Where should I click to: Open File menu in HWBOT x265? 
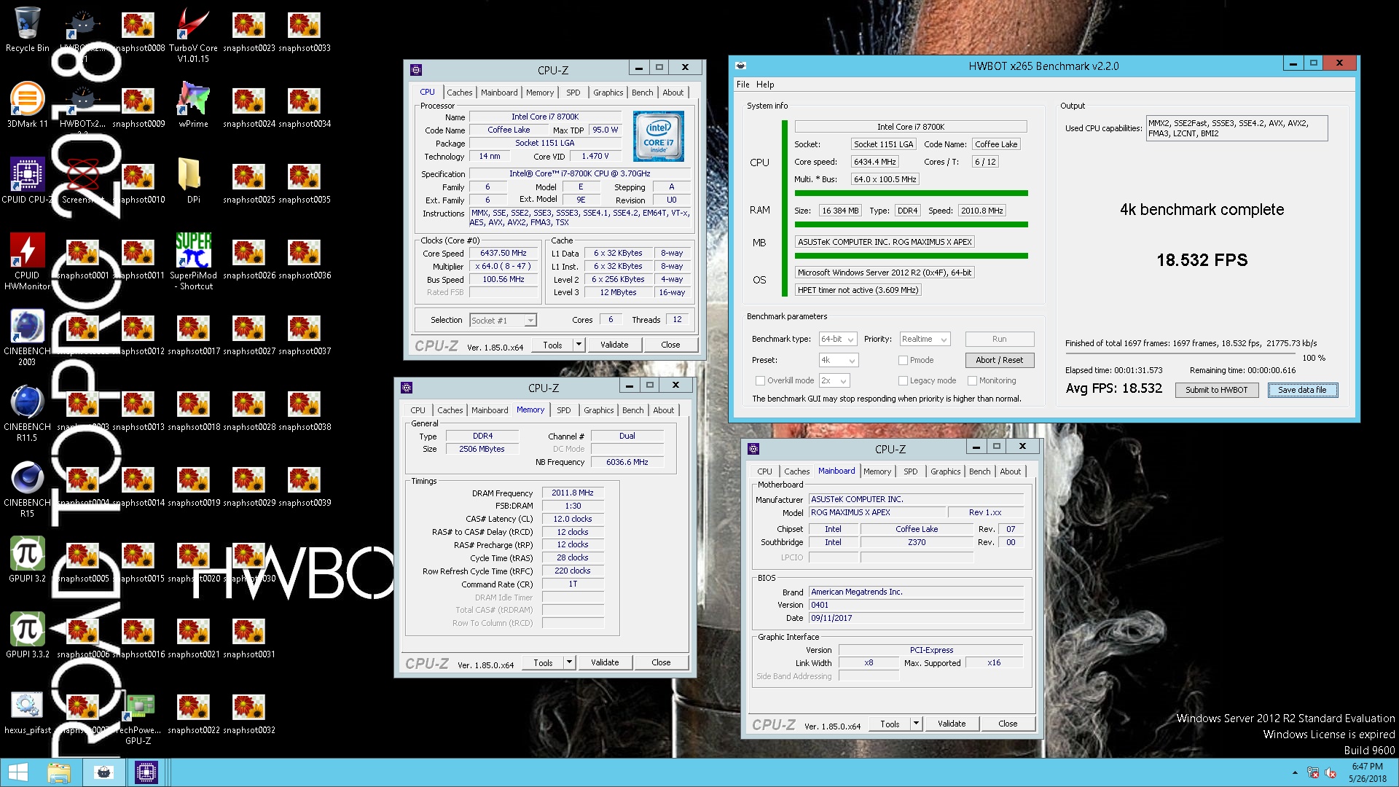742,85
